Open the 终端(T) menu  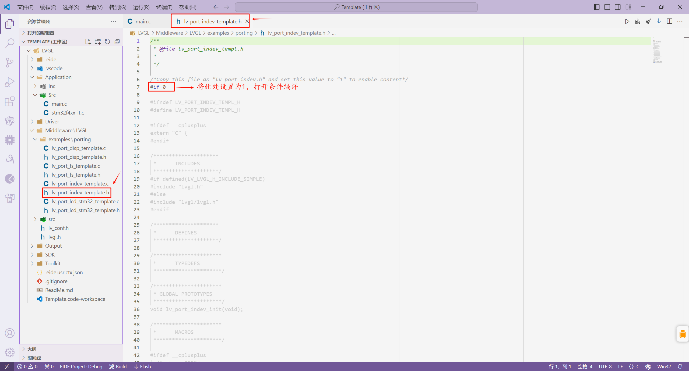click(164, 7)
